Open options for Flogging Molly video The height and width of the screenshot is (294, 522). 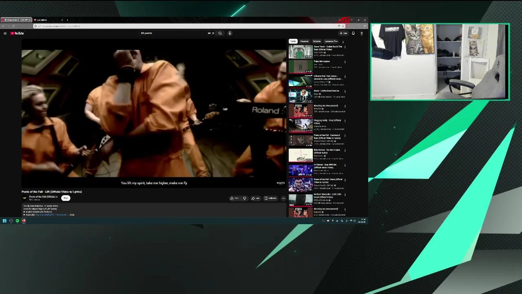345,120
